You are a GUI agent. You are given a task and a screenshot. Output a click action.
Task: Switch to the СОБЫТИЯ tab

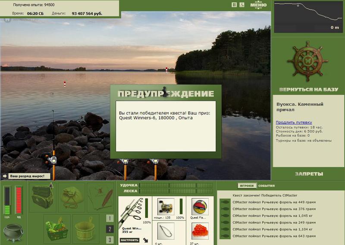coord(267,186)
